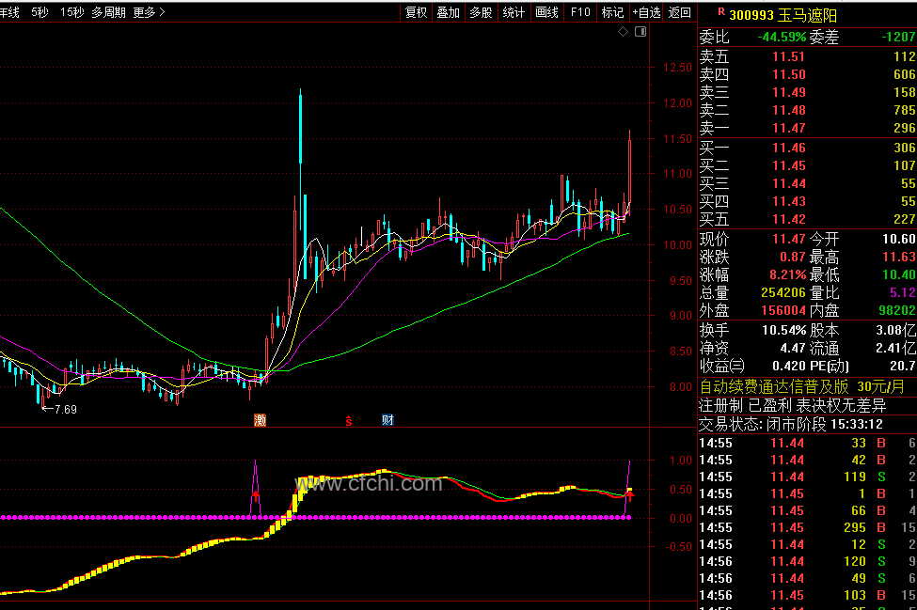Select the 15秒 period tab
The image size is (917, 610).
click(71, 12)
